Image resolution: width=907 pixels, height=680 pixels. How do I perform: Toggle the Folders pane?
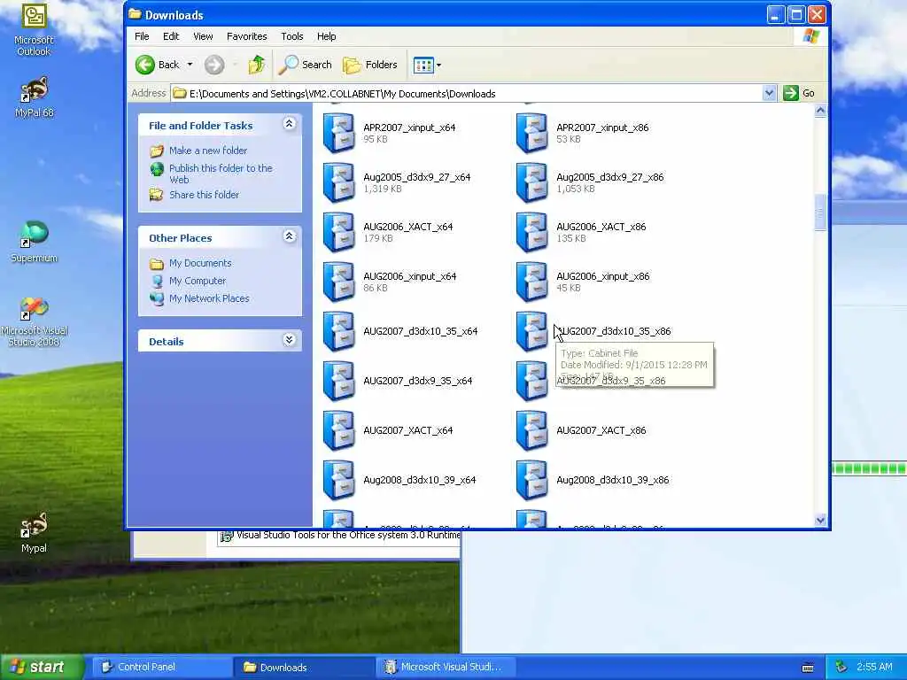pyautogui.click(x=370, y=65)
